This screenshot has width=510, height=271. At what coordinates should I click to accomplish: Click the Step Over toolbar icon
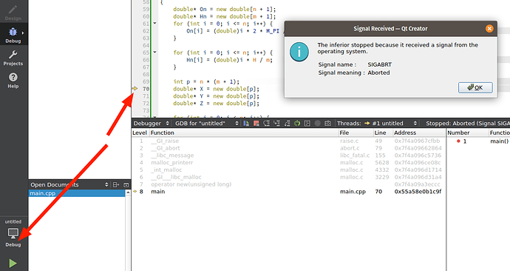click(x=266, y=123)
